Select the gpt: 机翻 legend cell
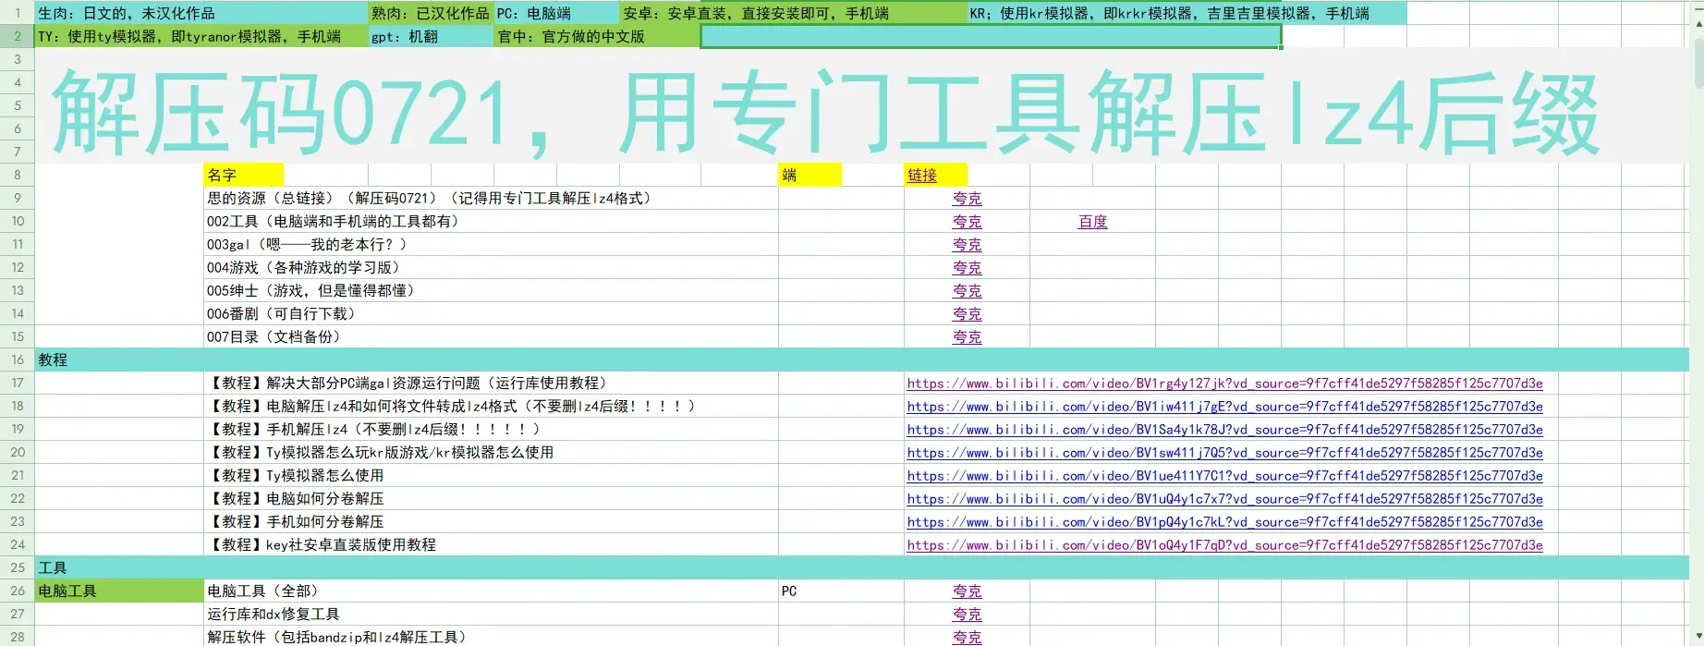The width and height of the screenshot is (1704, 646). click(431, 36)
